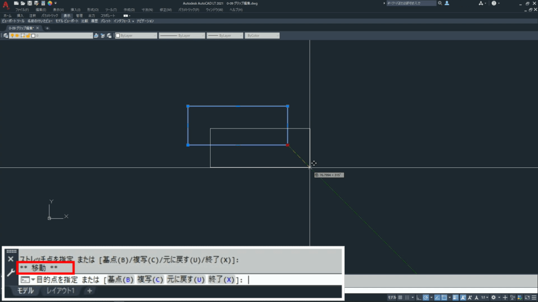The width and height of the screenshot is (538, 302).
Task: Open the 挿入(I) menu
Action: point(75,10)
